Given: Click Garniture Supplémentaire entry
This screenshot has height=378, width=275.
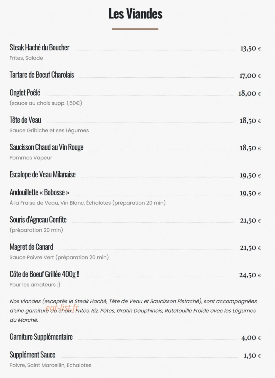Looking at the screenshot, I should [41, 337].
